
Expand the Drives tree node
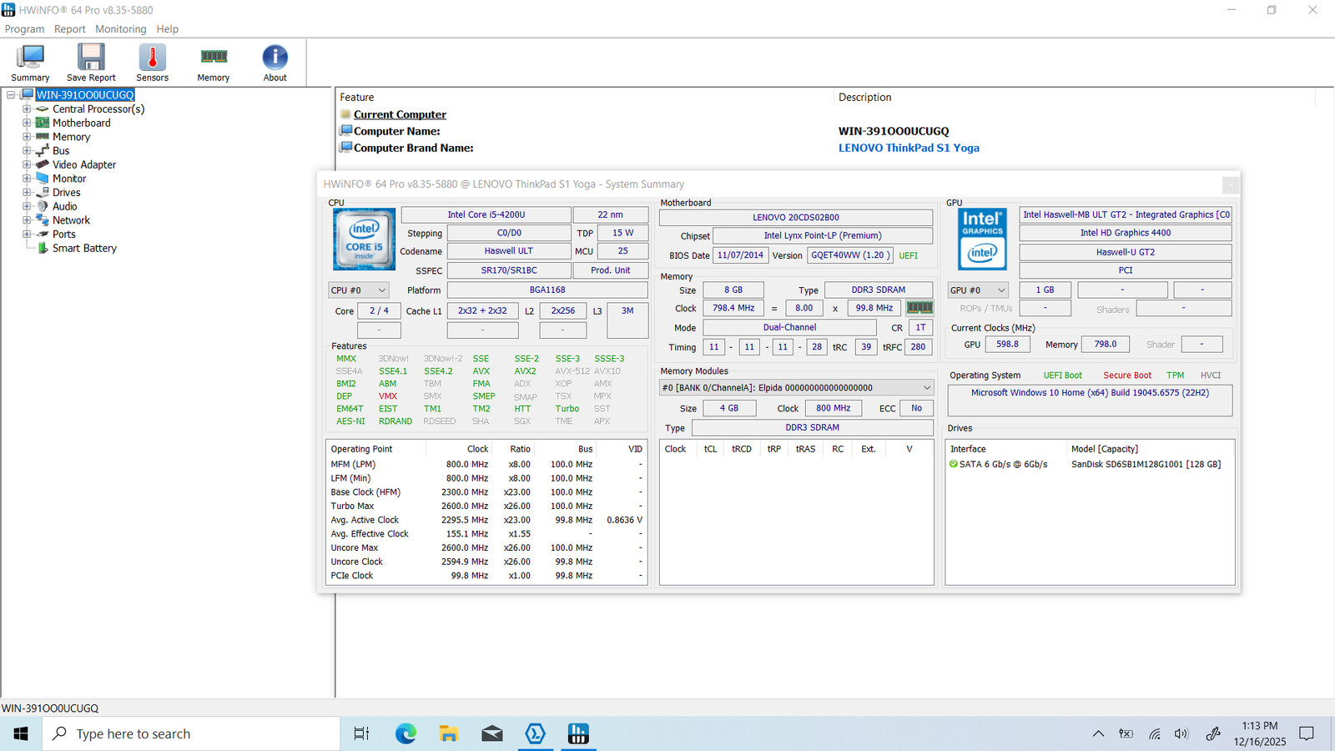[x=27, y=192]
